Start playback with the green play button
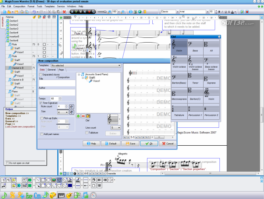This screenshot has width=264, height=199. 76,12
